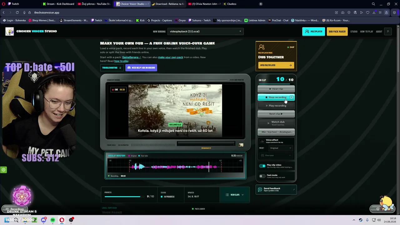Click the Watch dub button

(276, 123)
